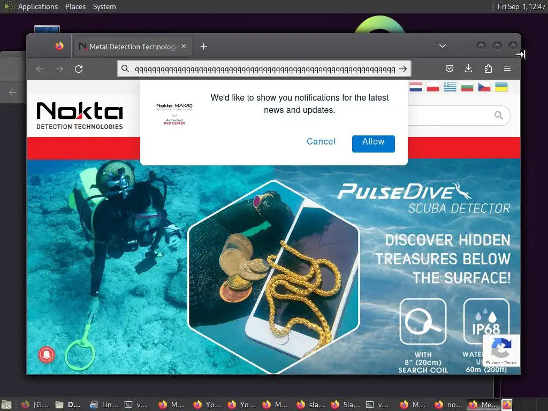Open the Applications menu
548x411 pixels.
(x=38, y=6)
